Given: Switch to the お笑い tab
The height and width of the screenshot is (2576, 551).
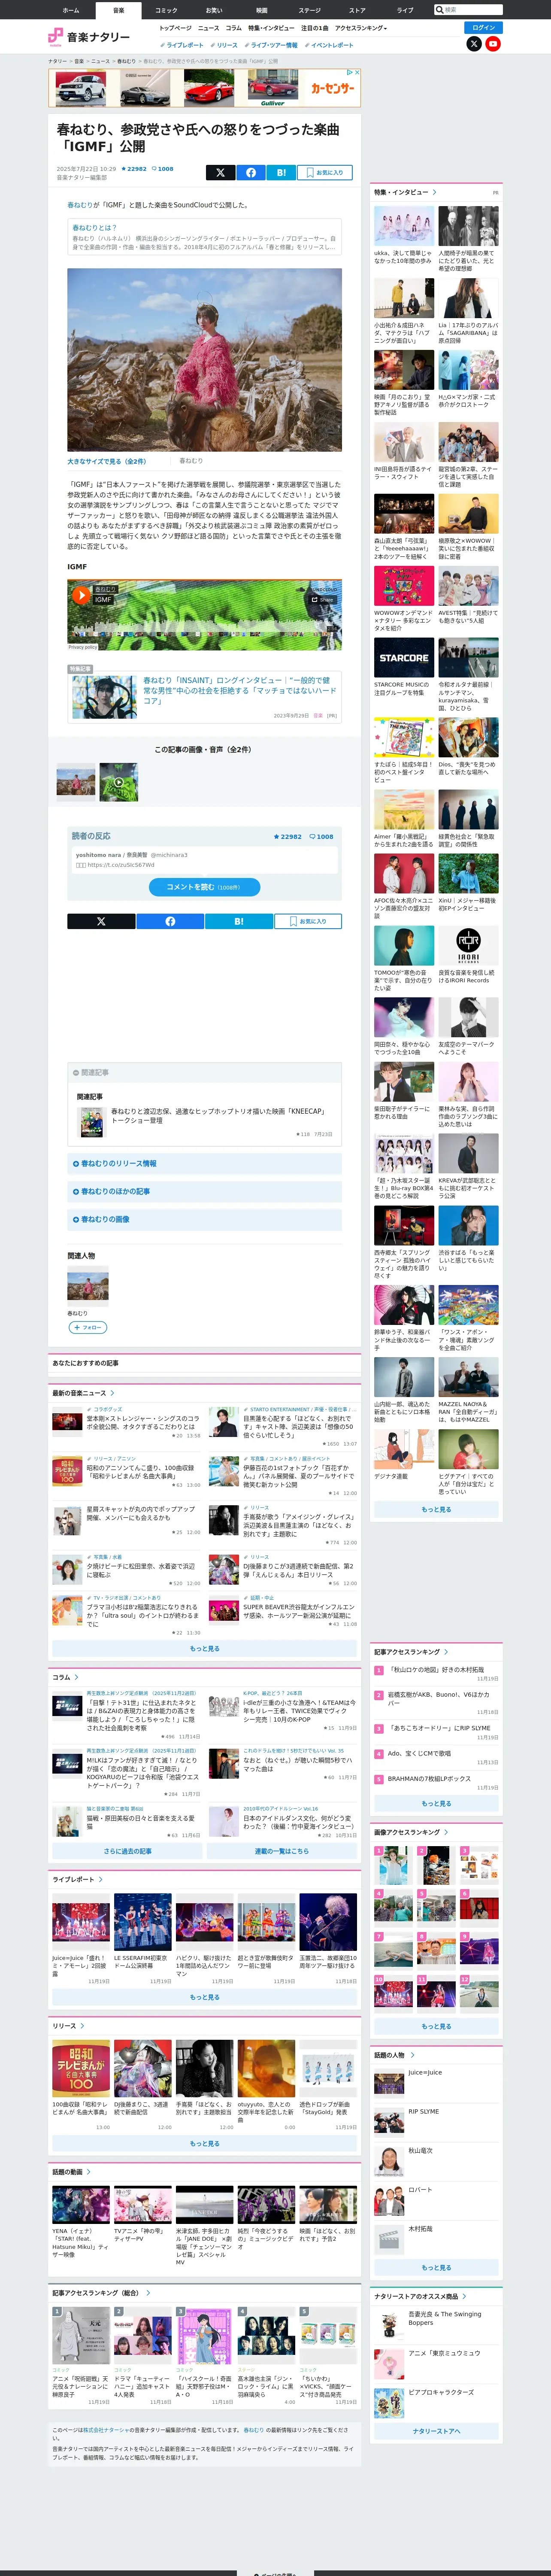Looking at the screenshot, I should point(214,10).
